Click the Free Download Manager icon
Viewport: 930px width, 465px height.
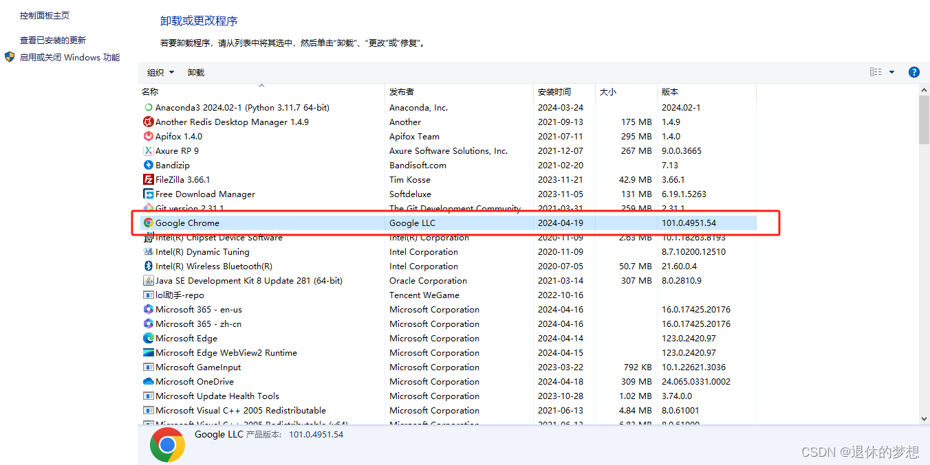tap(148, 194)
